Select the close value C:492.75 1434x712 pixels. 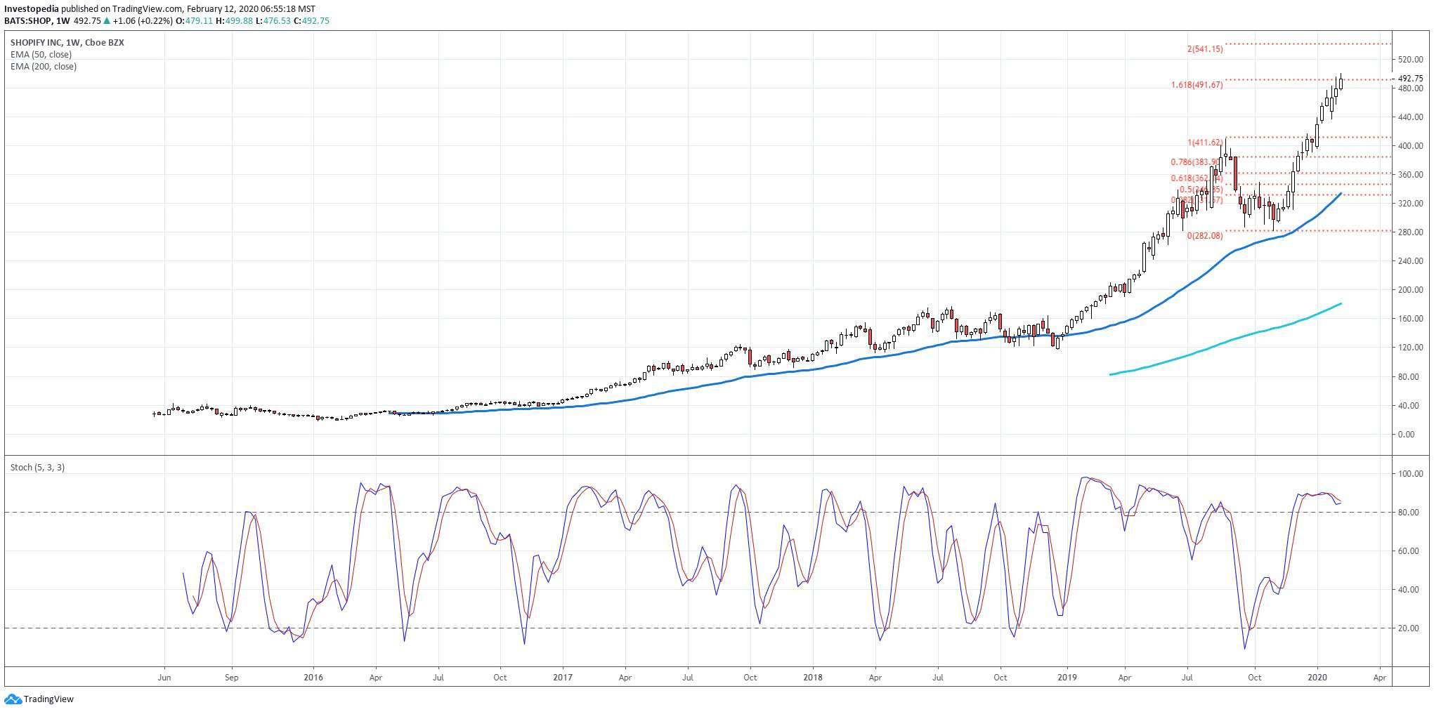(311, 21)
